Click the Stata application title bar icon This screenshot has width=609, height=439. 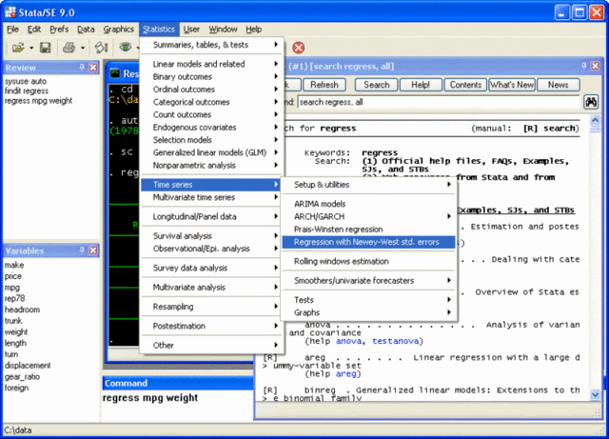click(x=10, y=12)
